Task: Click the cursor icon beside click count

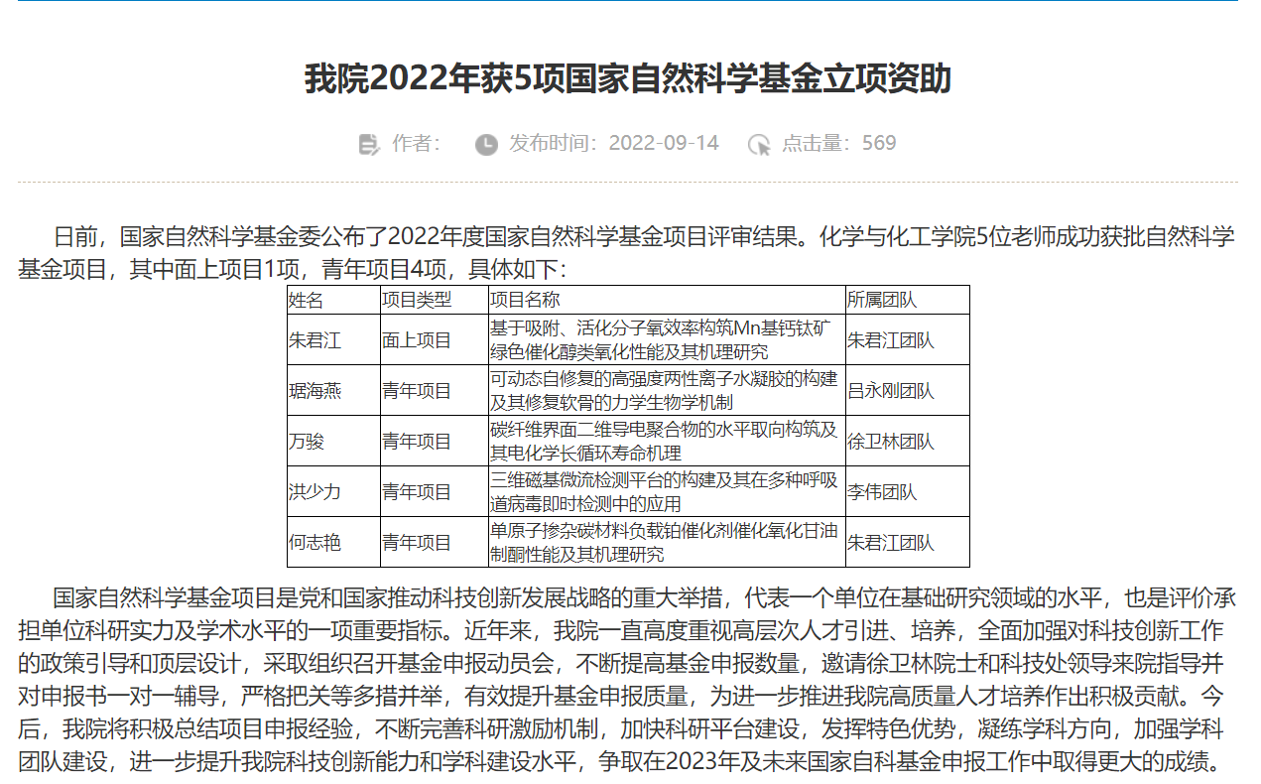Action: (759, 144)
